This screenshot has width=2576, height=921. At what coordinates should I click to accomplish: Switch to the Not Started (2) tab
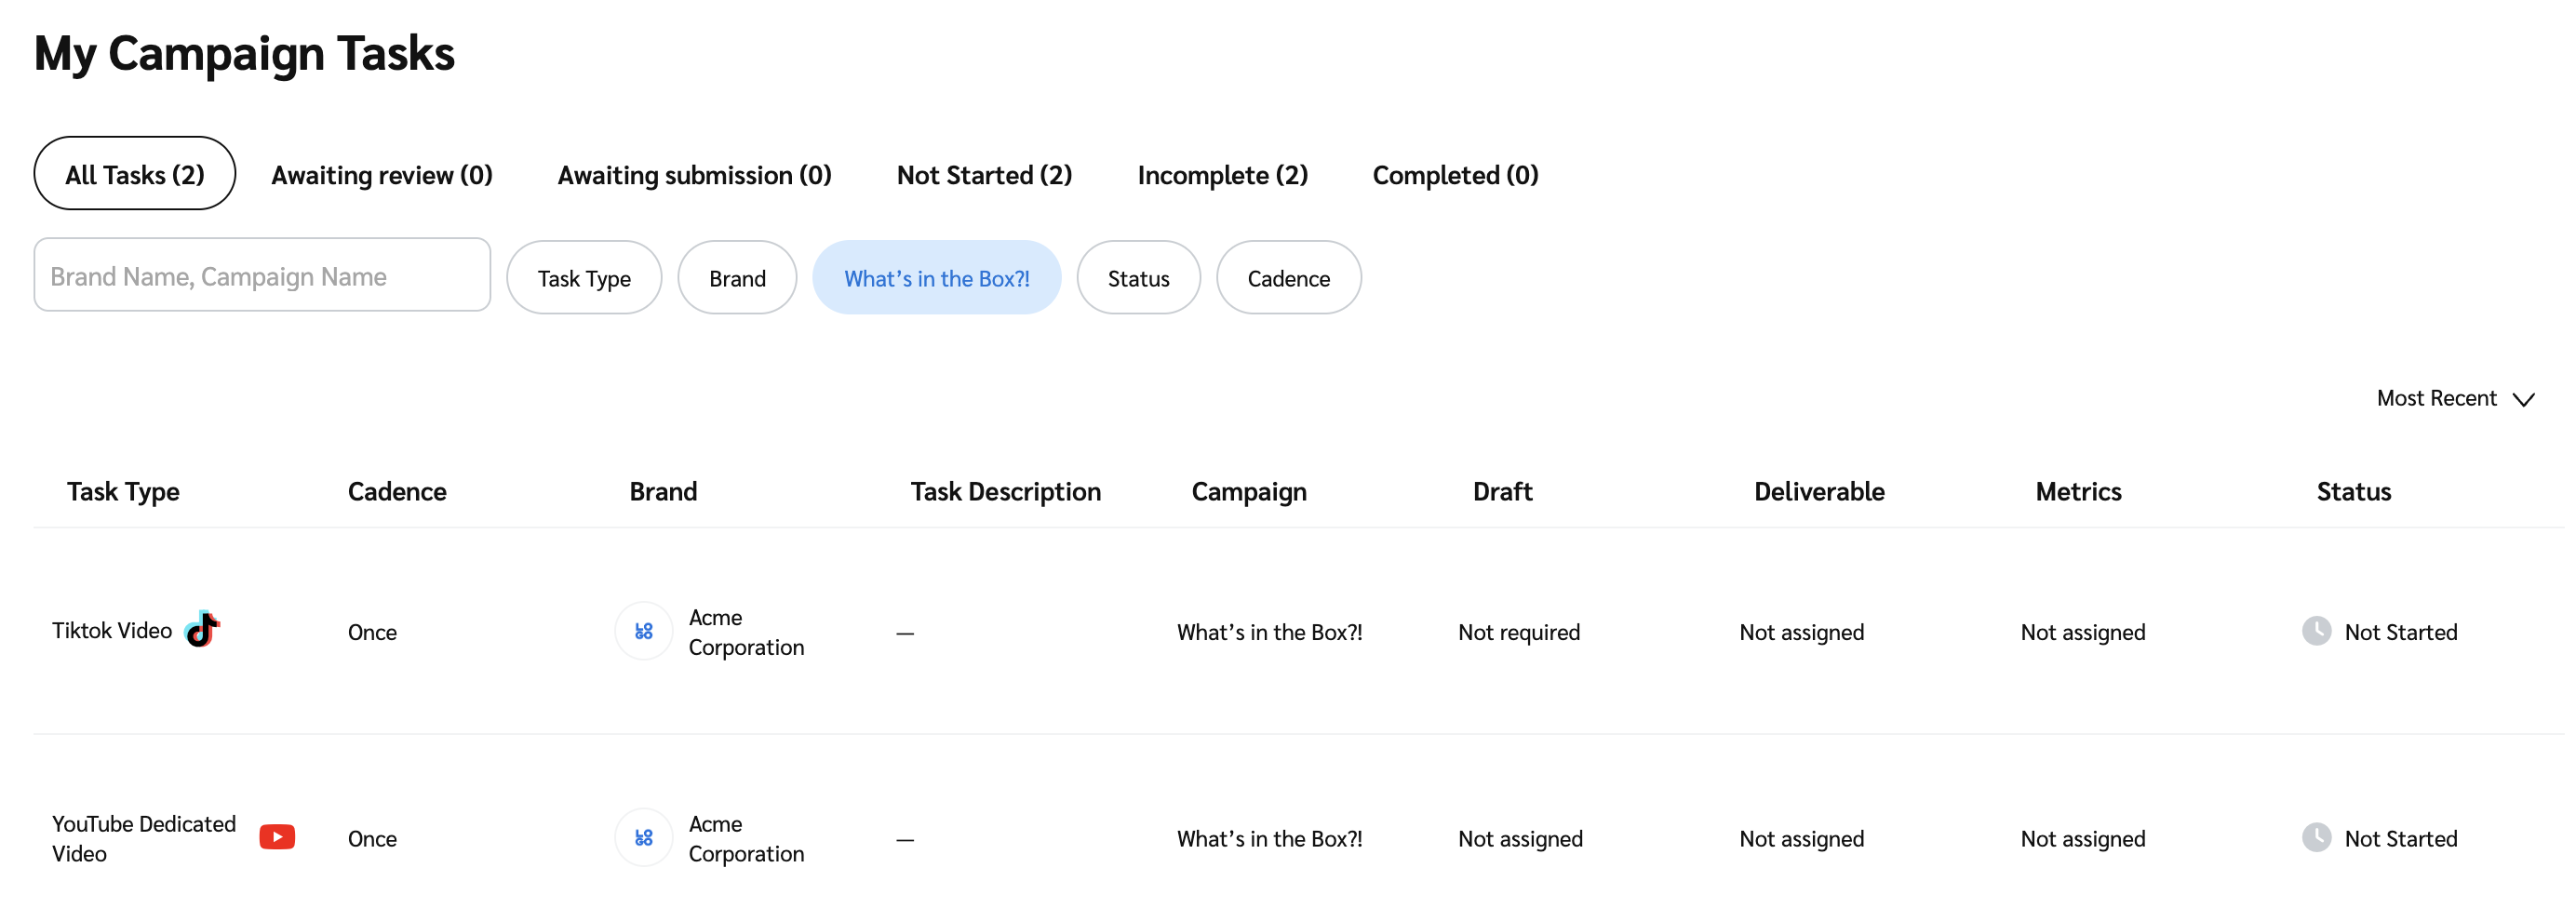click(984, 175)
